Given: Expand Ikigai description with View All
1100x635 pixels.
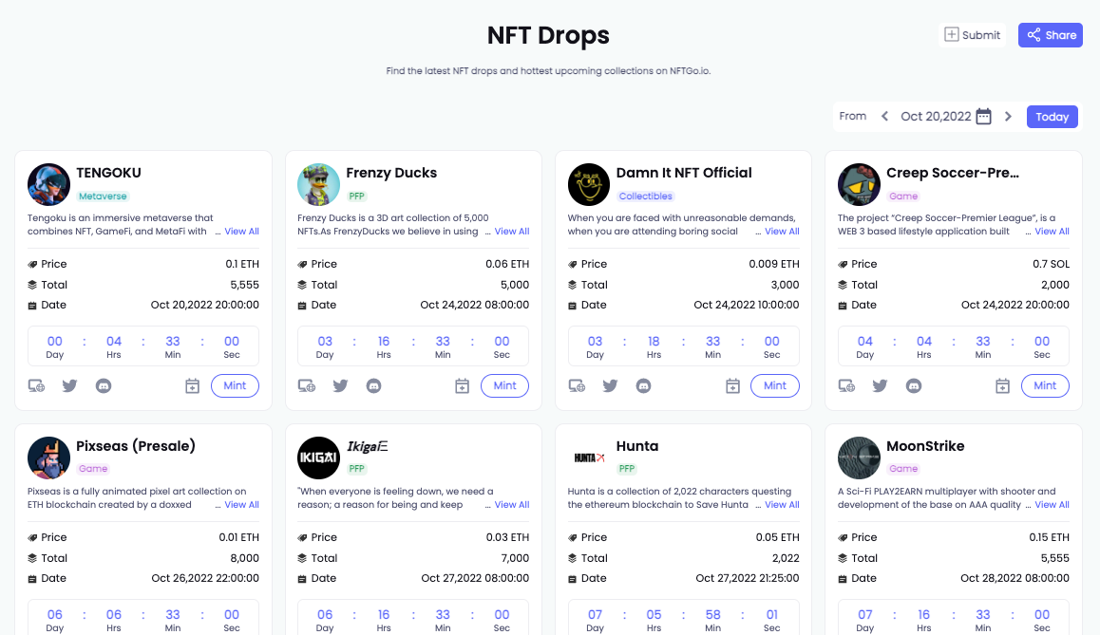Looking at the screenshot, I should (511, 505).
